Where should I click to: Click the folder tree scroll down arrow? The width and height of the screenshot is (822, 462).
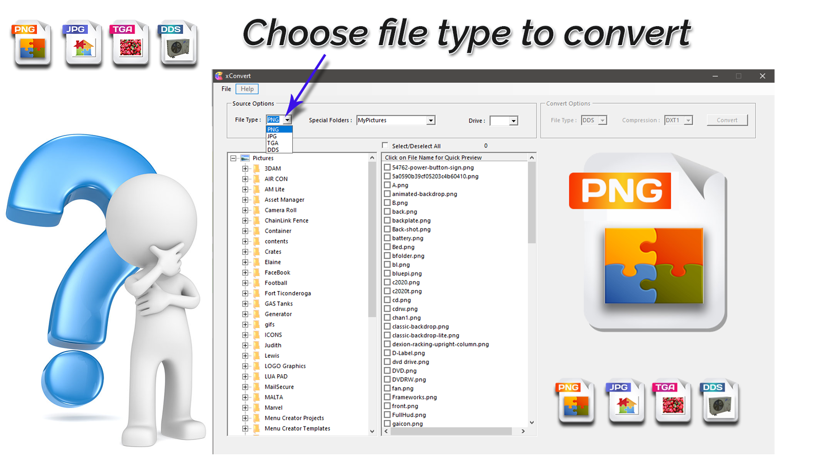[x=372, y=431]
